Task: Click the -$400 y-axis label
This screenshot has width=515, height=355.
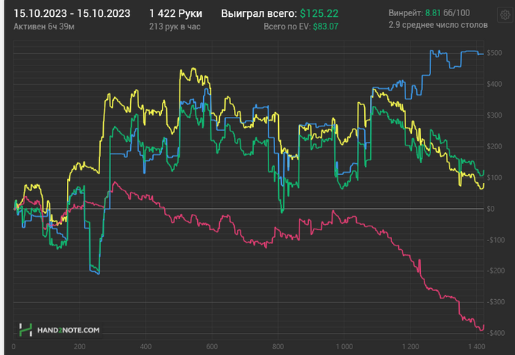Action: coord(496,333)
